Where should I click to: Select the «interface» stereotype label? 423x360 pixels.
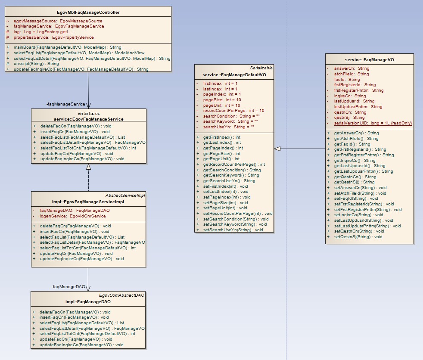(88, 114)
